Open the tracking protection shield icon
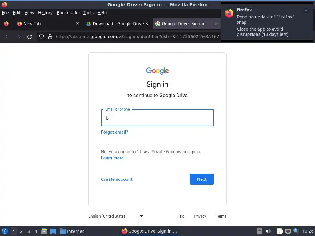The height and width of the screenshot is (236, 315). [x=42, y=37]
